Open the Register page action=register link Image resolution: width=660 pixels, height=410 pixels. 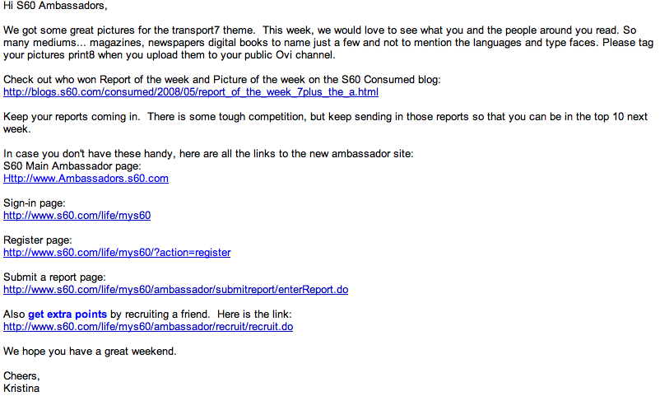[x=117, y=253]
